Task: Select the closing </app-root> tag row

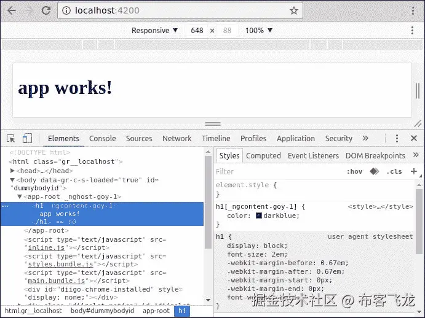Action: tap(46, 230)
